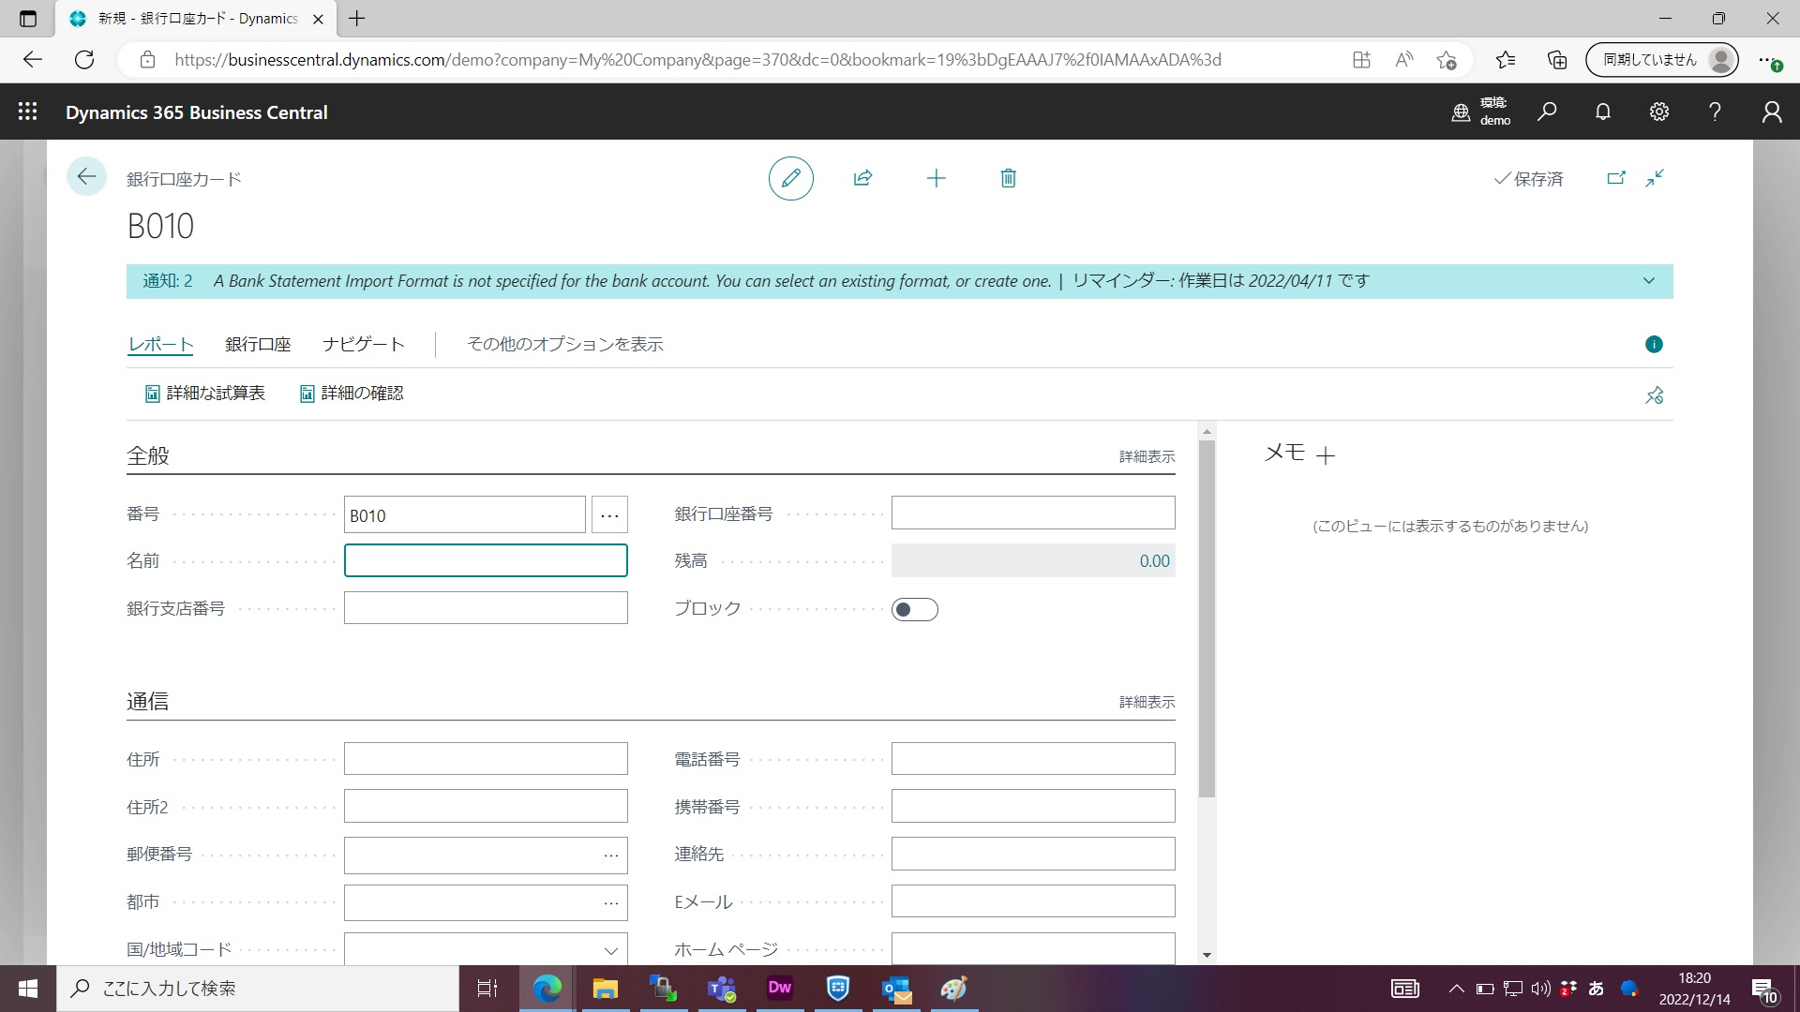The height and width of the screenshot is (1012, 1800).
Task: Open the settings gear icon
Action: click(x=1658, y=112)
